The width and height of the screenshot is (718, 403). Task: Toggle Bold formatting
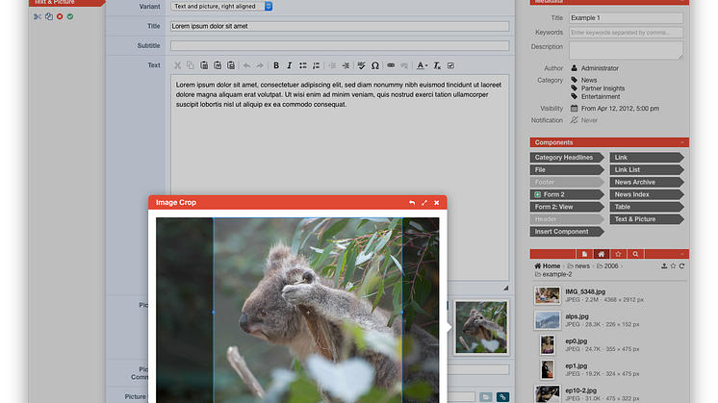(x=276, y=65)
